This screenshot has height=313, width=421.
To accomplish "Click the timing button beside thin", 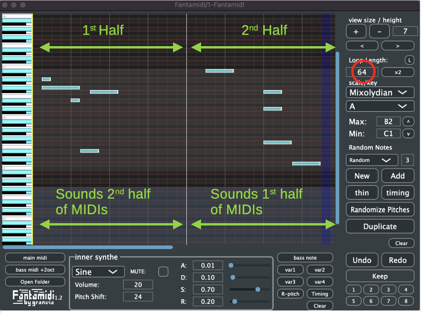I will point(398,193).
